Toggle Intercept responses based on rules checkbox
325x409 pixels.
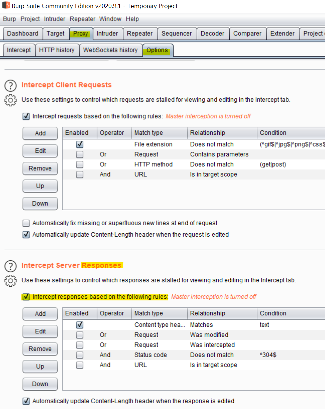[26, 297]
